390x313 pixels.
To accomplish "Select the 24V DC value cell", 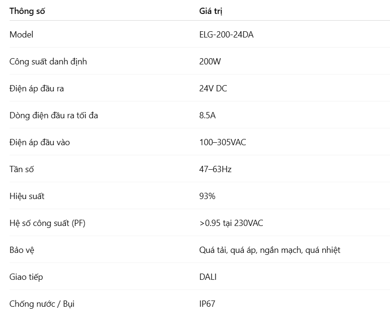I will pos(213,88).
